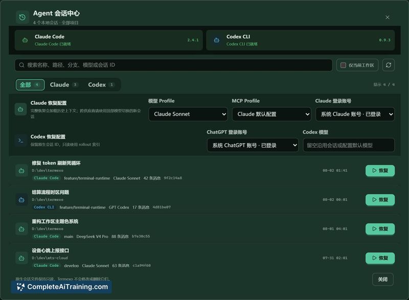Focus the session search input field
The width and height of the screenshot is (409, 300).
173,65
